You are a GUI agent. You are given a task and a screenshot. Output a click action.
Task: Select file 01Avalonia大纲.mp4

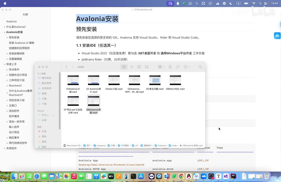(73, 84)
